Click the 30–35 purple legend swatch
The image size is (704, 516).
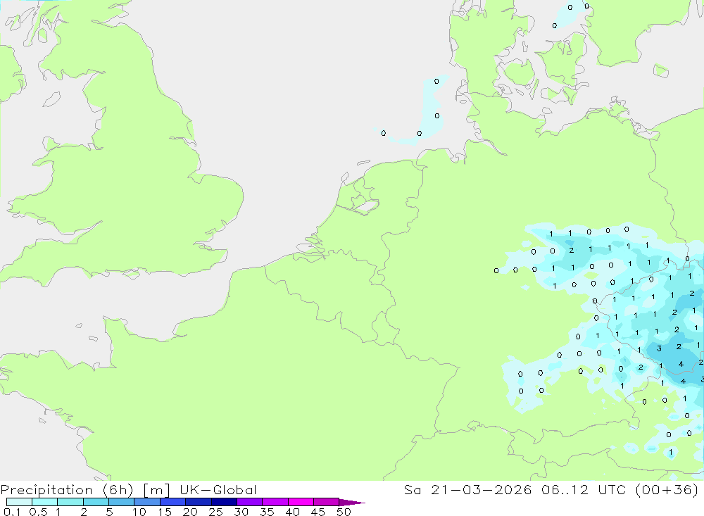click(250, 502)
